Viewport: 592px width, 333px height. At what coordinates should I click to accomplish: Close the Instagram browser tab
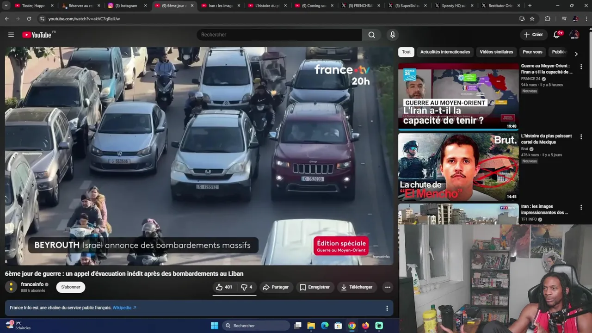(145, 6)
